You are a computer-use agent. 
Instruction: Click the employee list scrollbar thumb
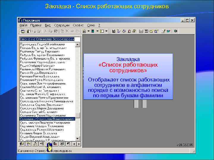click(78, 115)
